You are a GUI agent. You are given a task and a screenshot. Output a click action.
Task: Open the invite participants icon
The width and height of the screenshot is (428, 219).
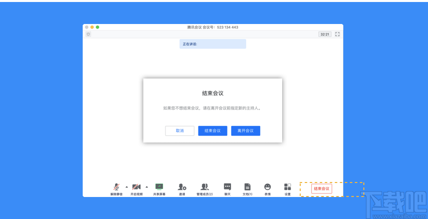[x=182, y=187]
